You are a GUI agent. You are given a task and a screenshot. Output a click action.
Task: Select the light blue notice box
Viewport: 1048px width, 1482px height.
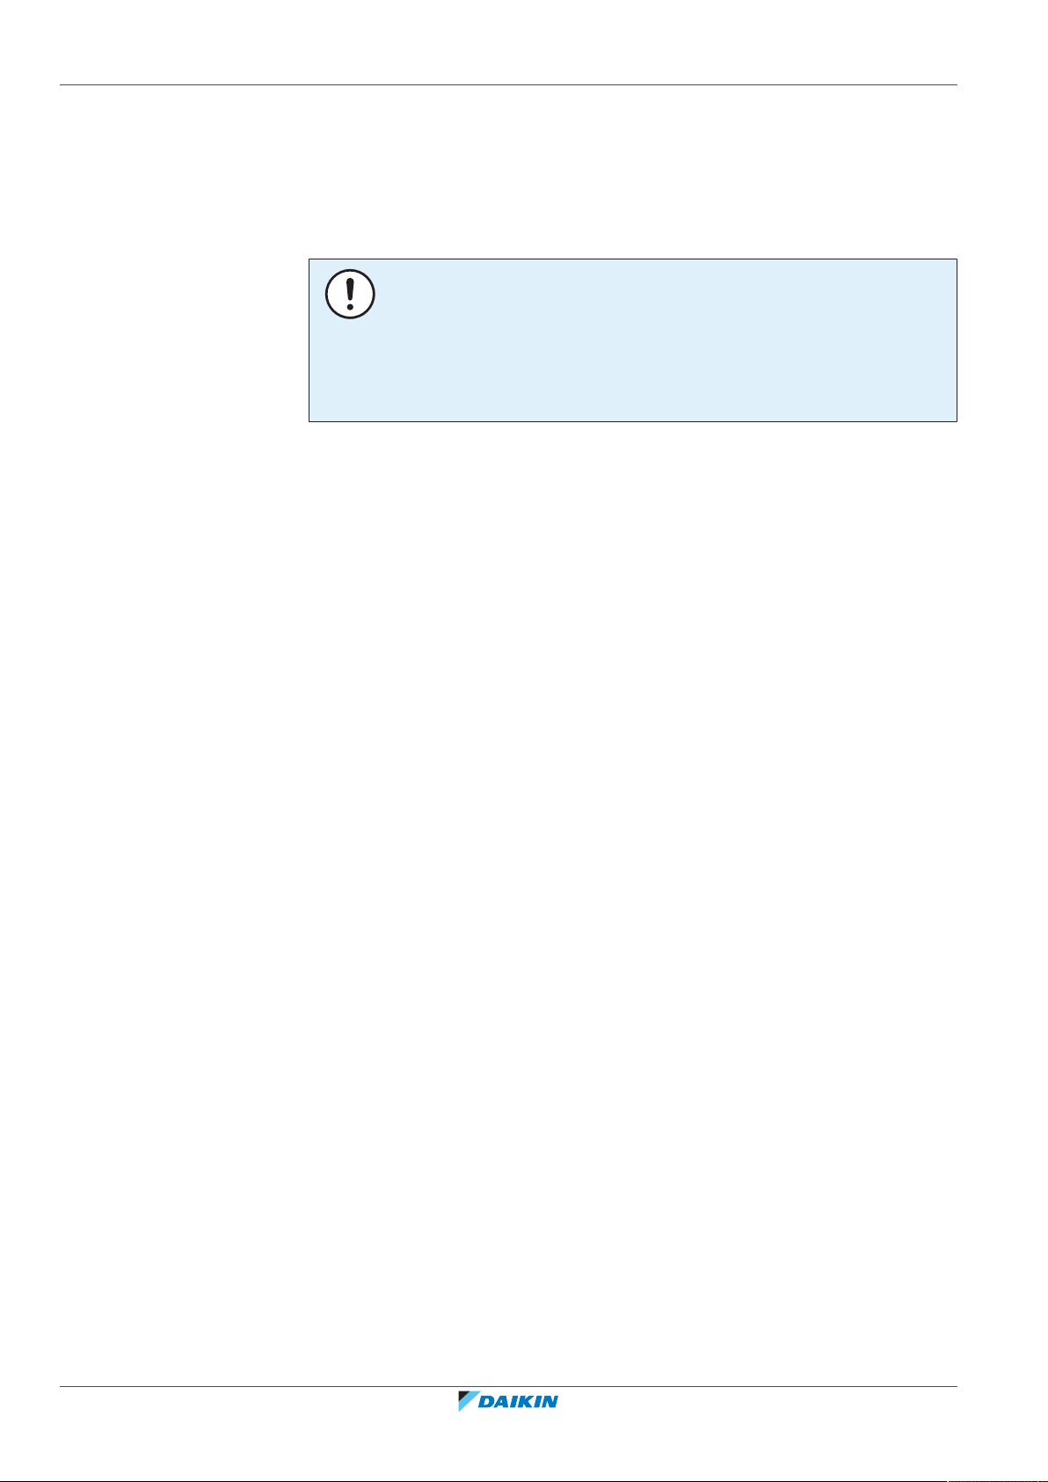[632, 340]
